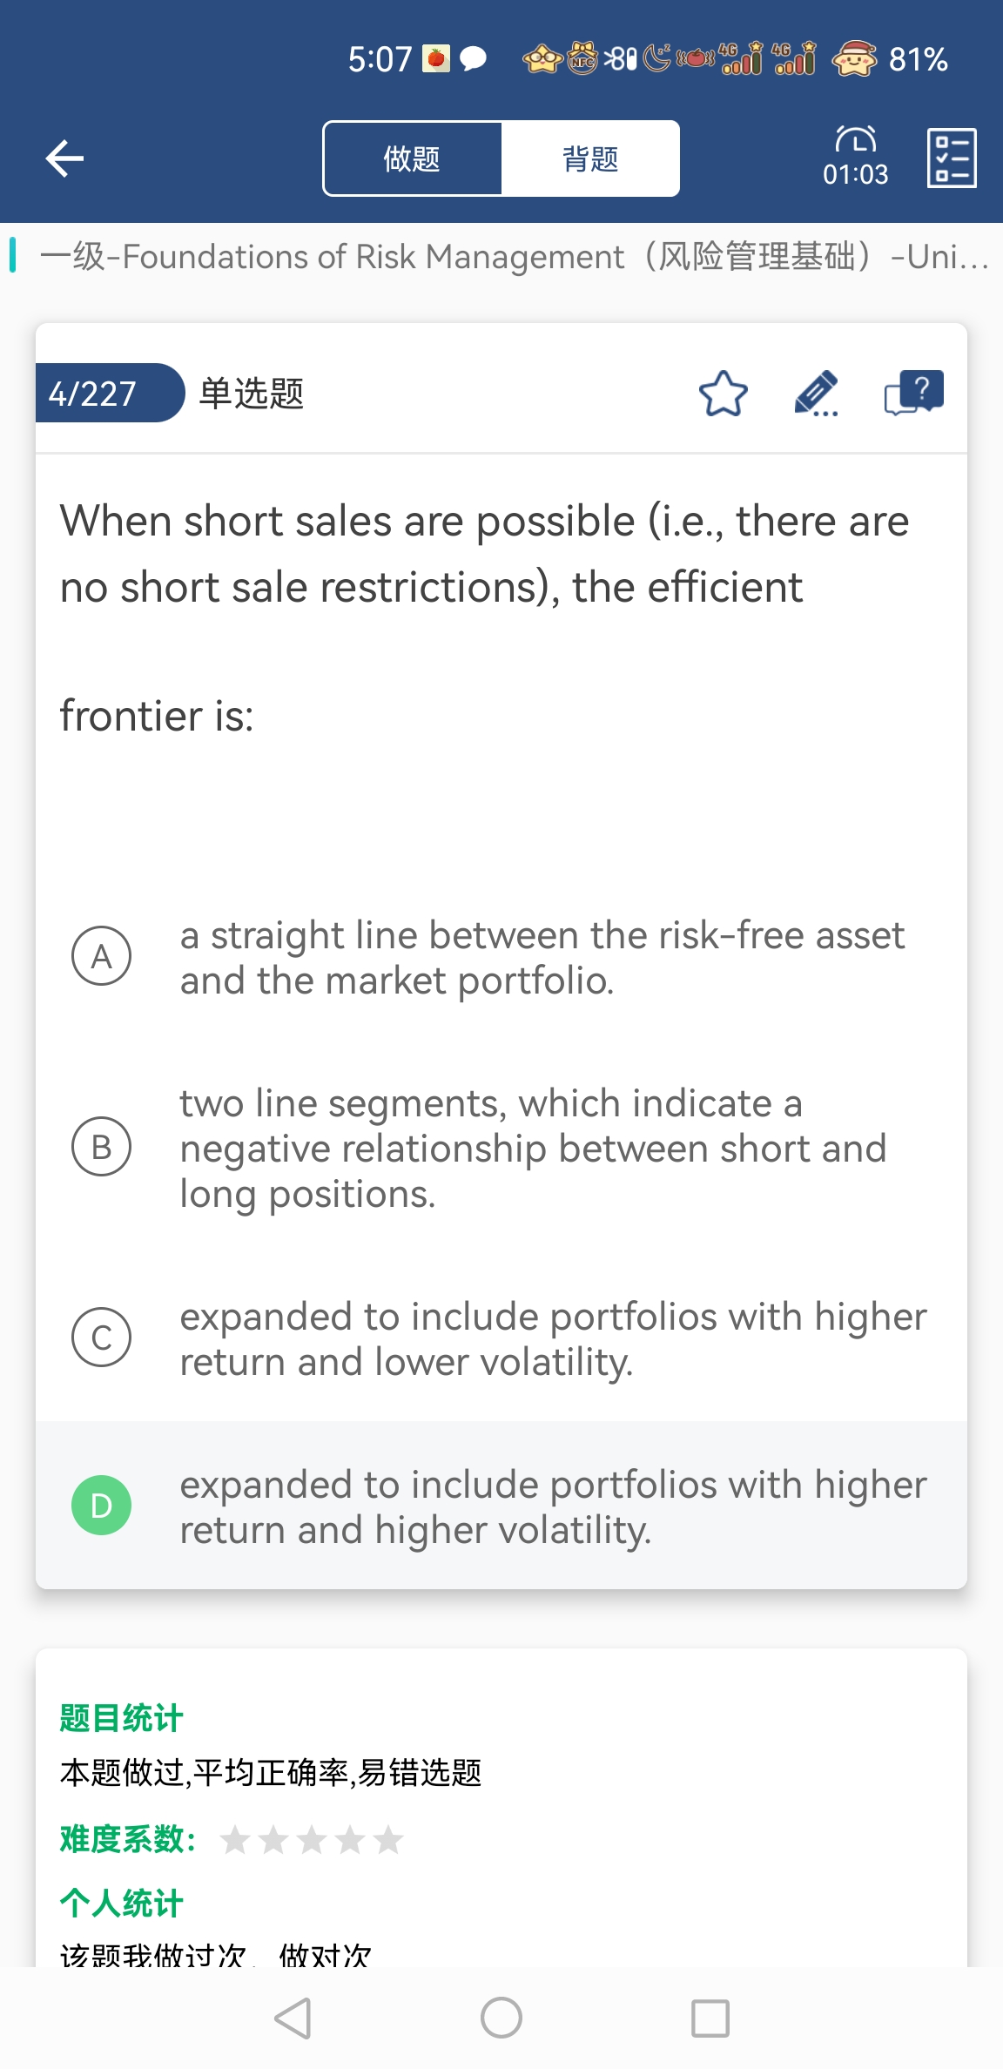Tap the Foundations of Risk Management title
This screenshot has height=2069, width=1003.
tap(514, 257)
